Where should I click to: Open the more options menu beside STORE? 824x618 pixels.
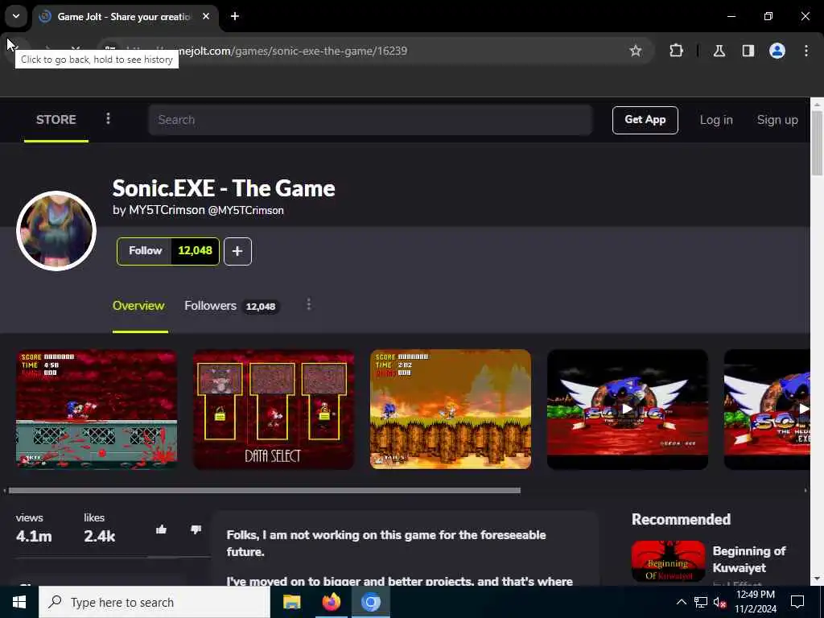coord(109,119)
